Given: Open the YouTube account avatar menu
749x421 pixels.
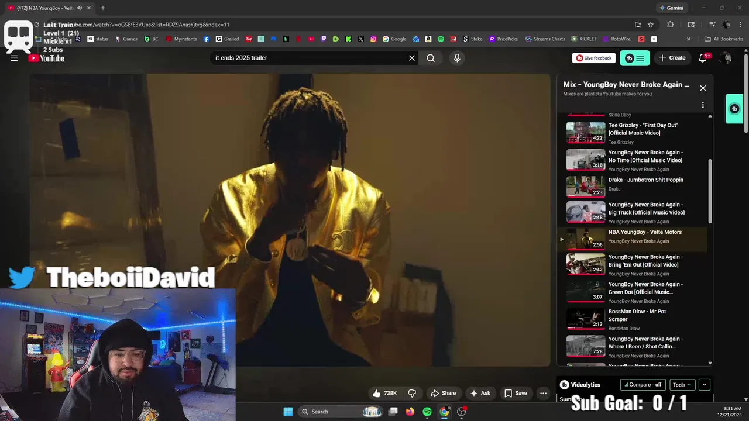Looking at the screenshot, I should click(x=726, y=58).
